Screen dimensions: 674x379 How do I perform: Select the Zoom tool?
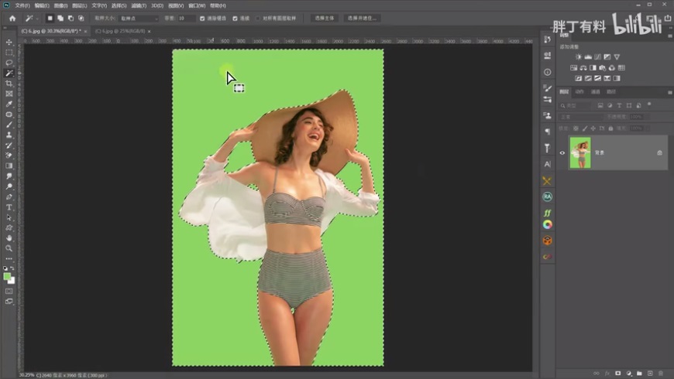tap(9, 248)
